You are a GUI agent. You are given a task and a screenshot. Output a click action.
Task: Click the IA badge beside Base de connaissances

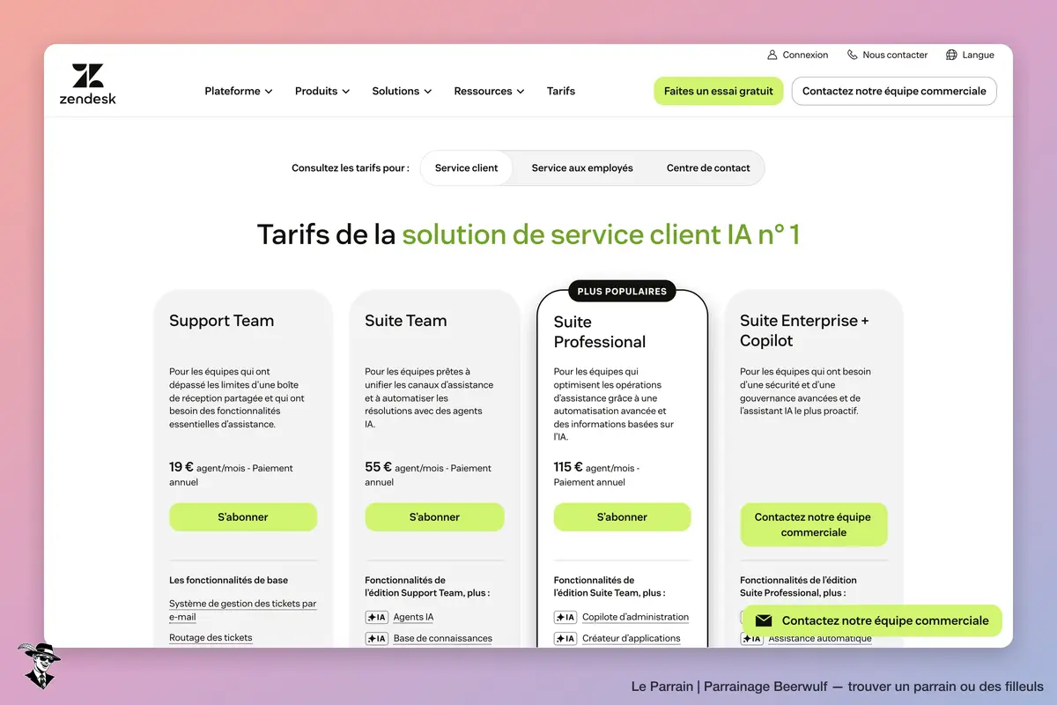tap(376, 638)
